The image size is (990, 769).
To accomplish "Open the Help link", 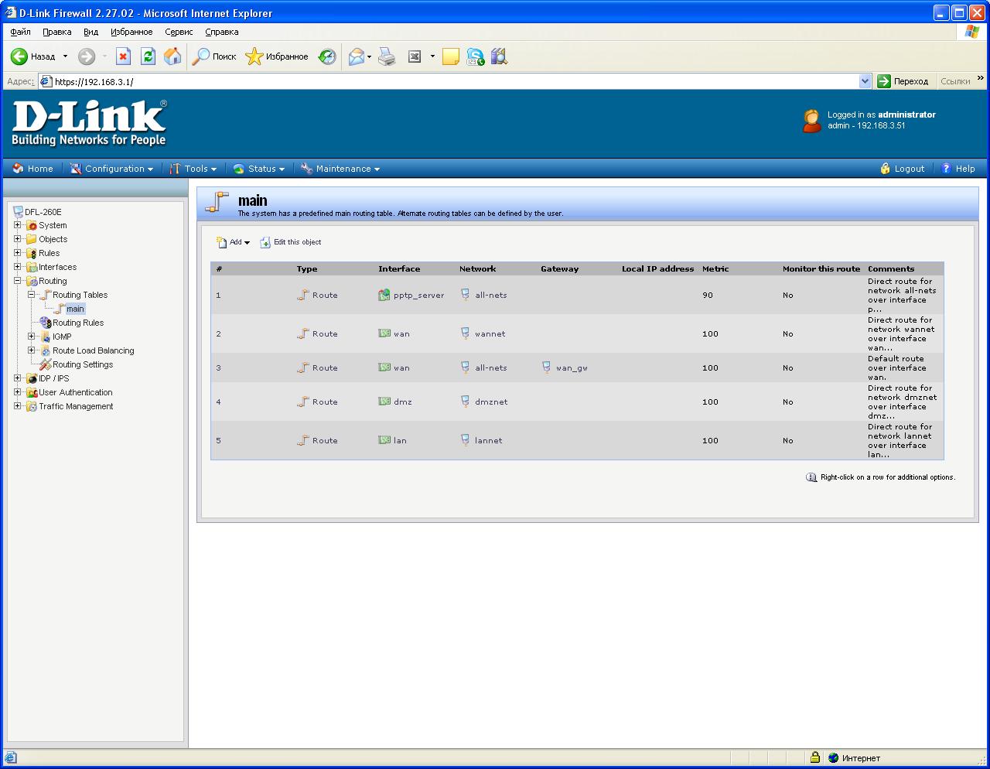I will [958, 169].
